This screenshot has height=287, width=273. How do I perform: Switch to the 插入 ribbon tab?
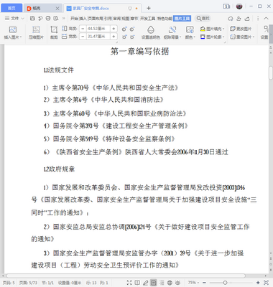[83, 19]
